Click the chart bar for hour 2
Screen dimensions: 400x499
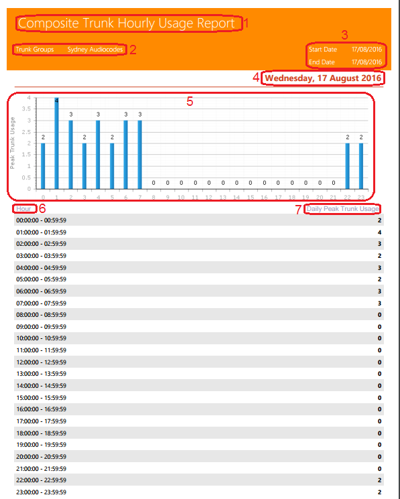click(70, 155)
